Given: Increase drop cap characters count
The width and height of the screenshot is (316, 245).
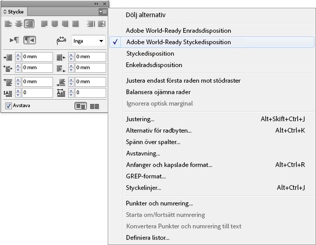Looking at the screenshot, I should click(71, 91).
